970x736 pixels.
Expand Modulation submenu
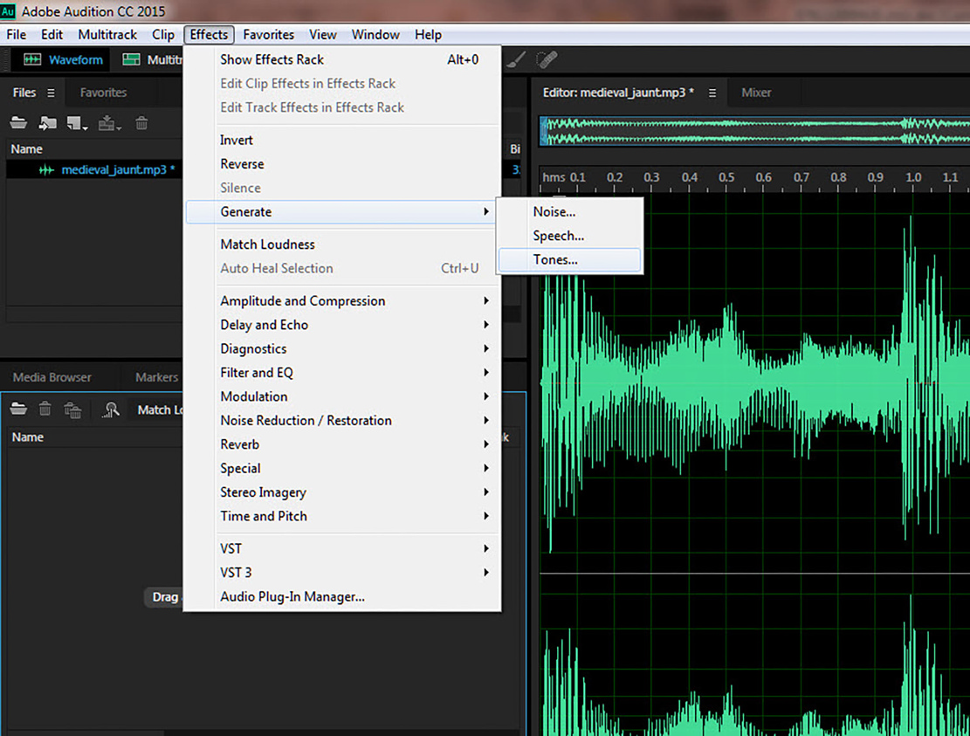343,396
